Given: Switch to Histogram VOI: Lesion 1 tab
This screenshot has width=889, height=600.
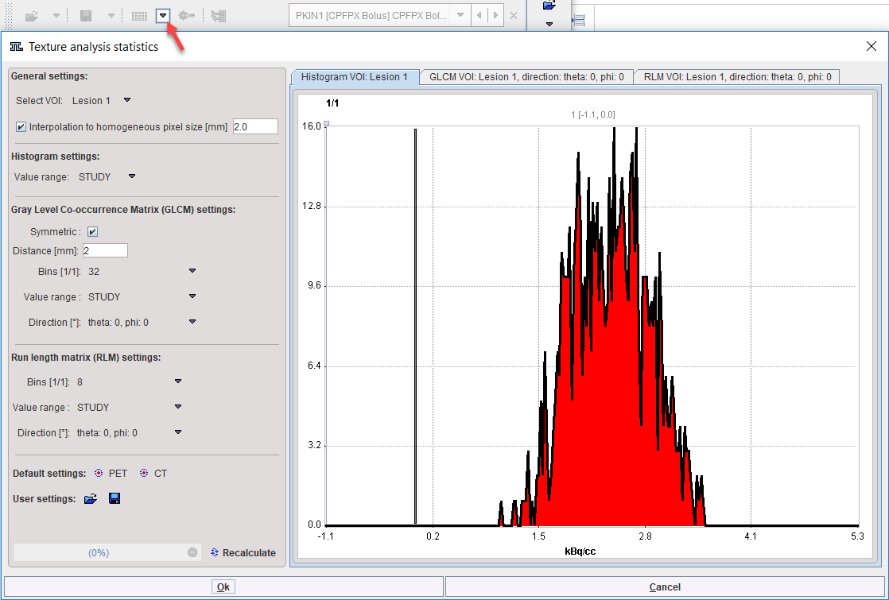Looking at the screenshot, I should (355, 77).
